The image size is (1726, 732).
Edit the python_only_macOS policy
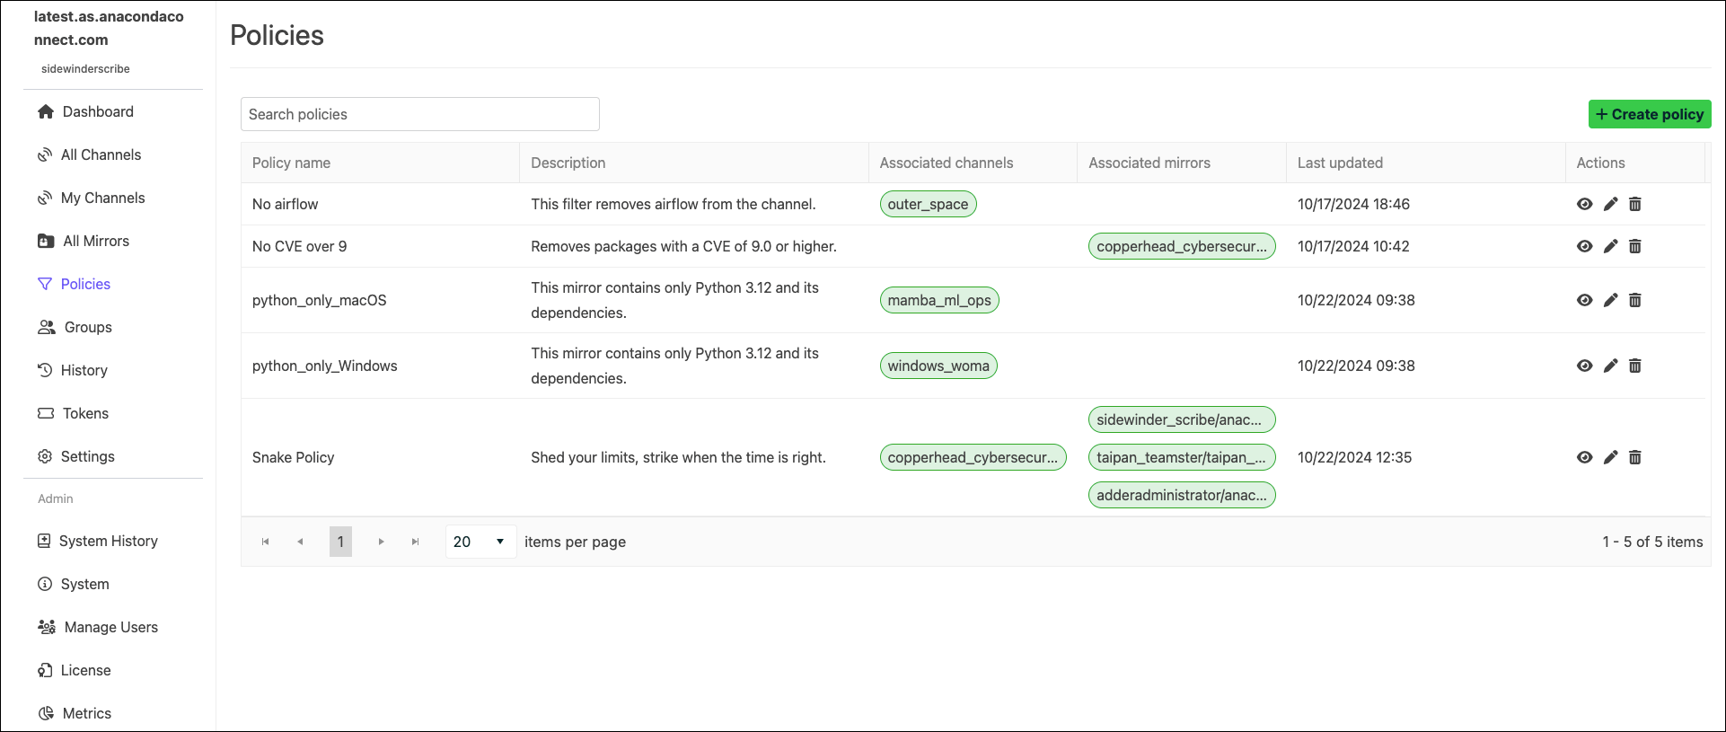tap(1611, 300)
